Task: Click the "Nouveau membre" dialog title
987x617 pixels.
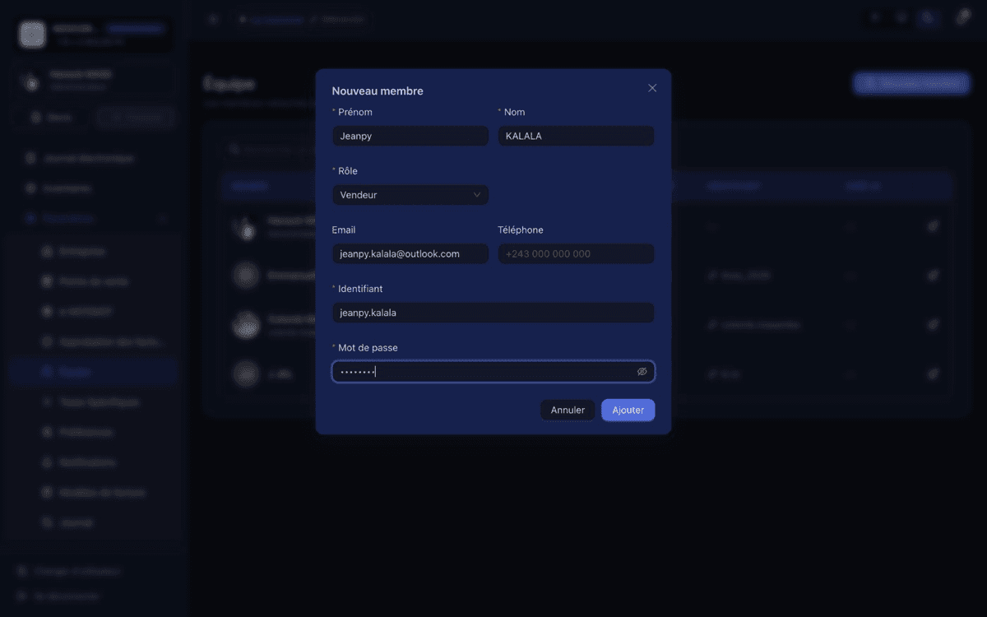Action: tap(378, 91)
